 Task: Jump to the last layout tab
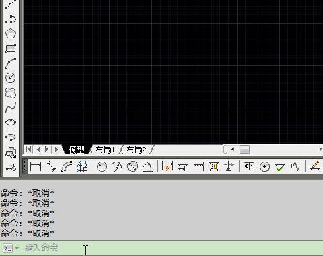(57, 150)
